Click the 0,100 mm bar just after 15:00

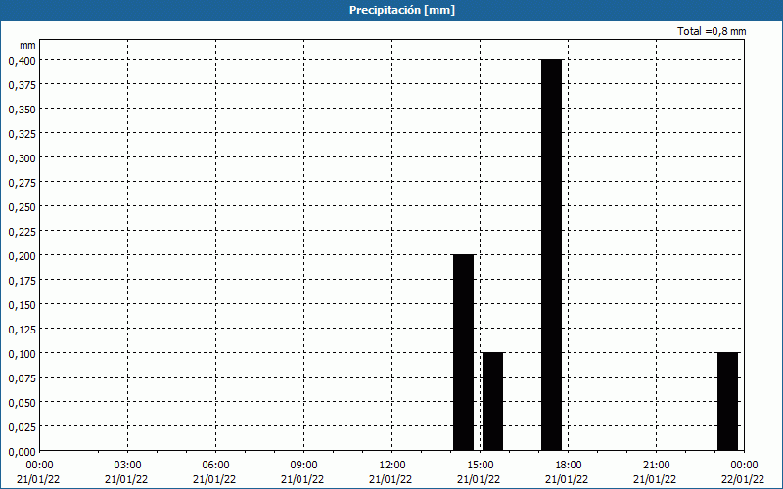pos(492,402)
